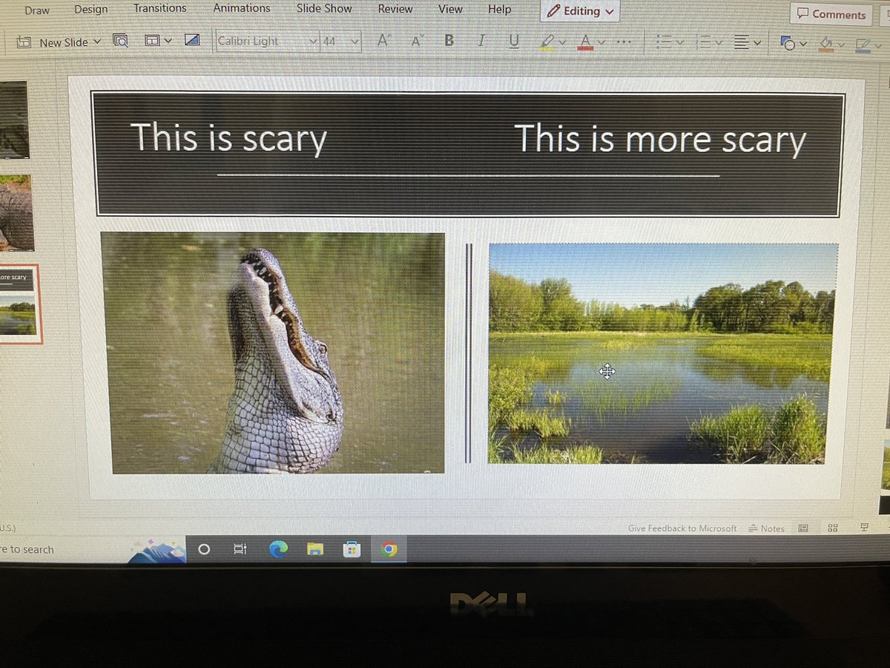
Task: Click the Numbering list icon
Action: [702, 43]
